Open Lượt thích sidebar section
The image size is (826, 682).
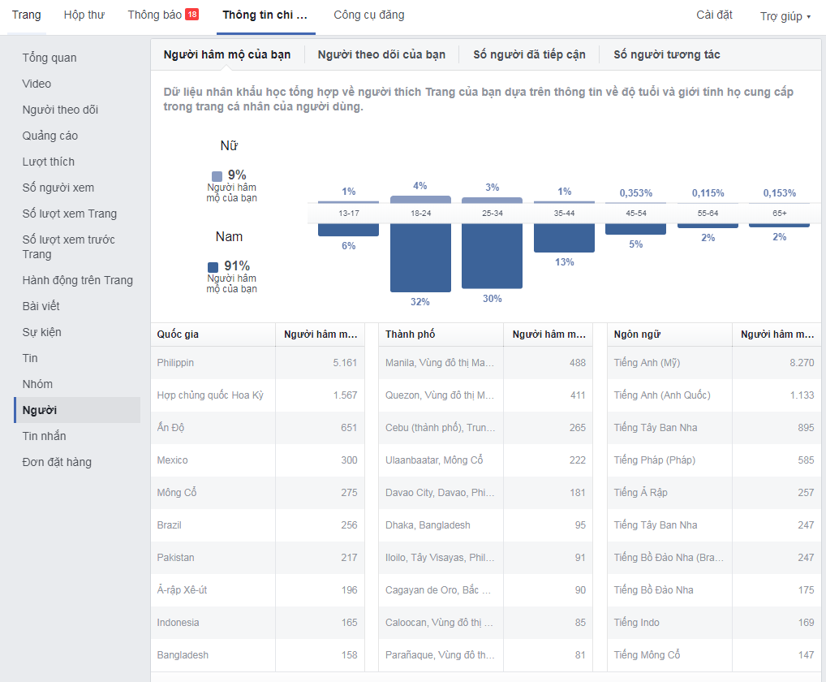48,162
